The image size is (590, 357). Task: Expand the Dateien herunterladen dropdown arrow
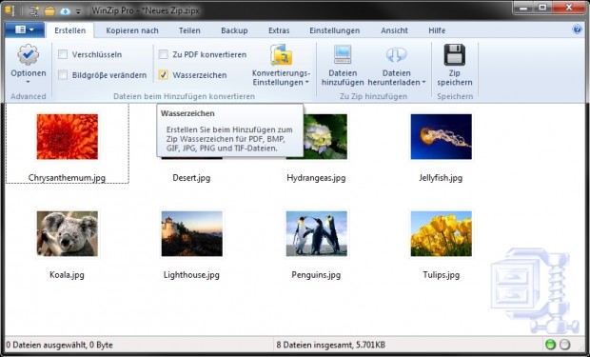coord(423,83)
